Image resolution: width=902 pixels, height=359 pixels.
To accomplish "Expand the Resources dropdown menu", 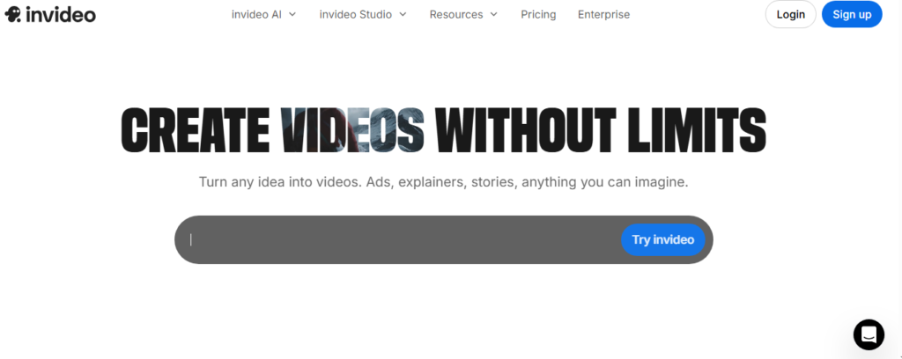I will 463,14.
